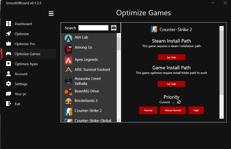Click the Optimize Apps arrow-box icon

(8, 64)
